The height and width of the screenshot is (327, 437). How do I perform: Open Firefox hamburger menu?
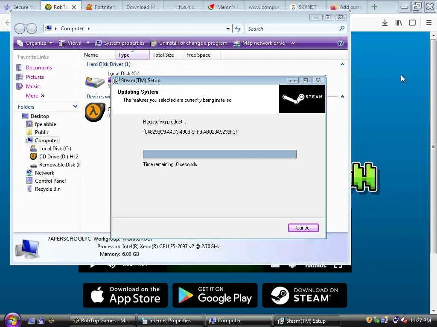click(x=429, y=23)
